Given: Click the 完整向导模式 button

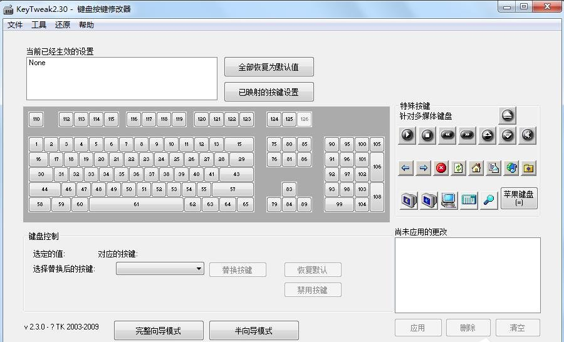Looking at the screenshot, I should click(160, 331).
